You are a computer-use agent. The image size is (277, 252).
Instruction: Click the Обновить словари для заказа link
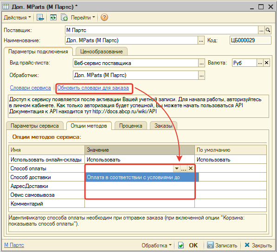pyautogui.click(x=93, y=88)
